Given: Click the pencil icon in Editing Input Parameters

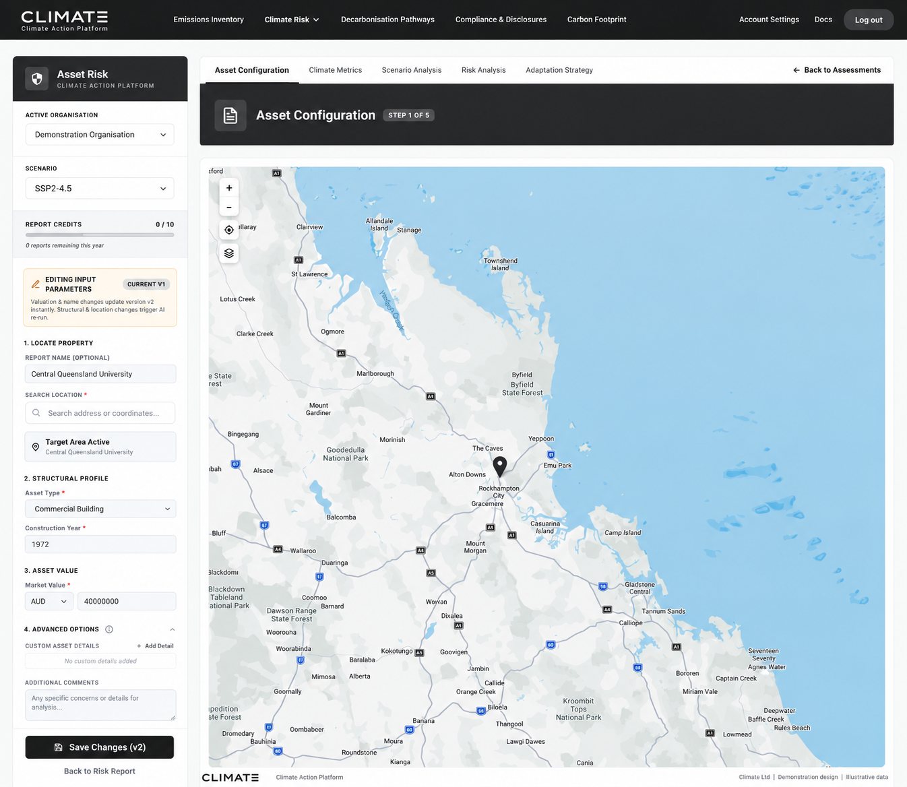Looking at the screenshot, I should tap(36, 284).
